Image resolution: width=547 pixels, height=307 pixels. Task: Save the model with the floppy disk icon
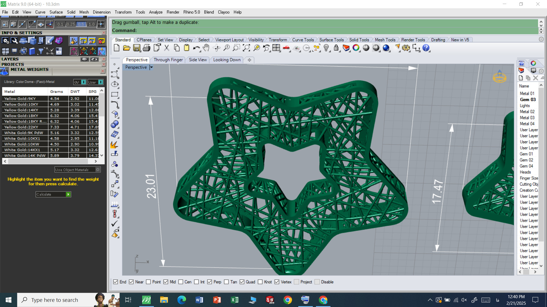[x=137, y=48]
